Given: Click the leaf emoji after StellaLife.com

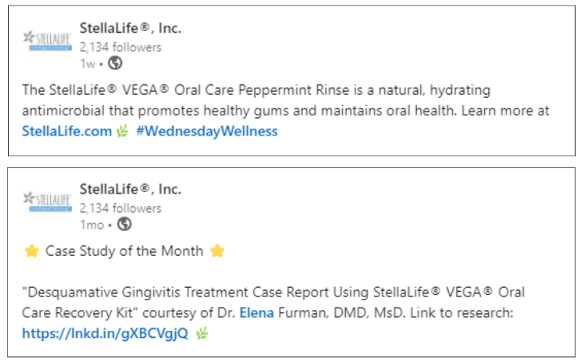Looking at the screenshot, I should [x=122, y=131].
